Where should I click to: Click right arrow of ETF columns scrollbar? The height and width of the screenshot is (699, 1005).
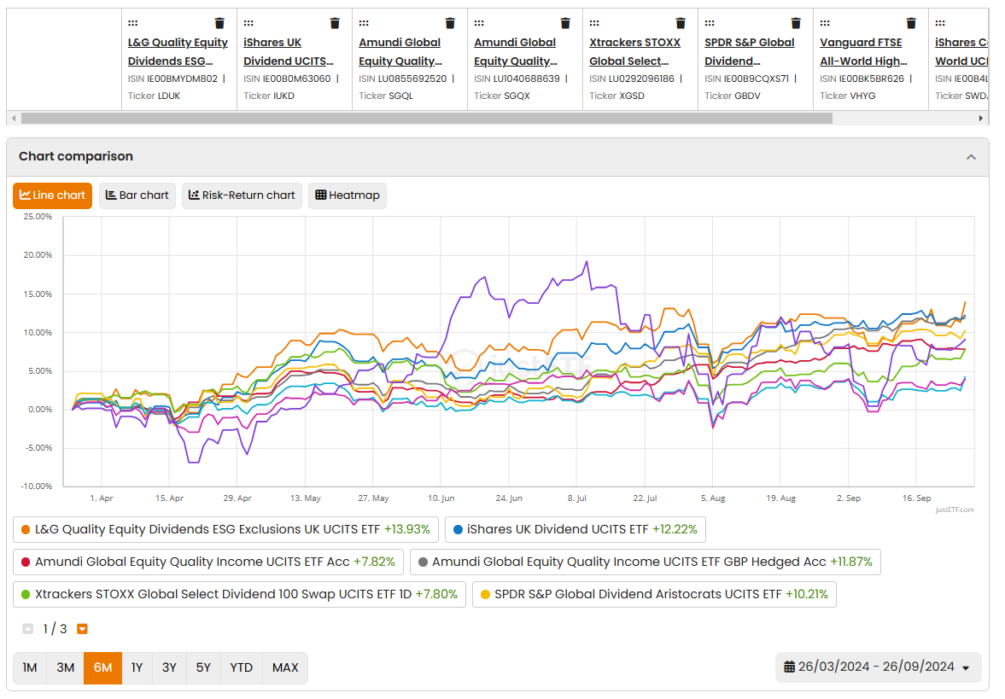point(980,119)
